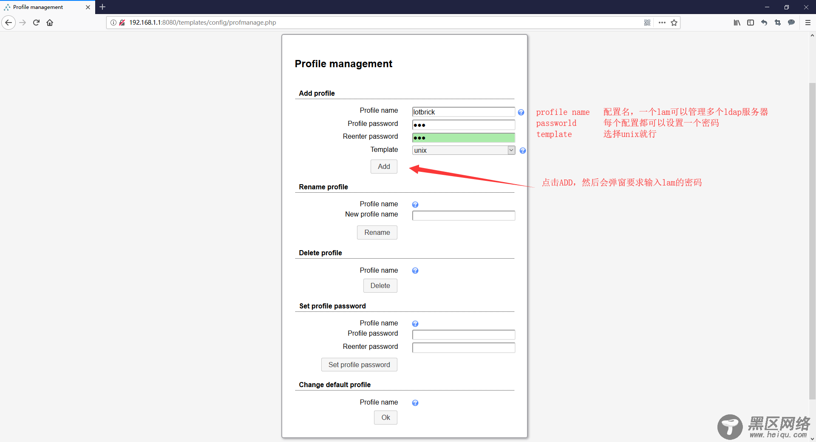Viewport: 816px width, 442px height.
Task: Click the Set profile password section title
Action: point(332,306)
